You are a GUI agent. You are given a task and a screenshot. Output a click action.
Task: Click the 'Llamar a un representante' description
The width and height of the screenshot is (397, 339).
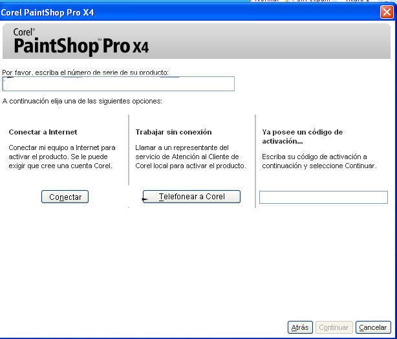click(191, 157)
